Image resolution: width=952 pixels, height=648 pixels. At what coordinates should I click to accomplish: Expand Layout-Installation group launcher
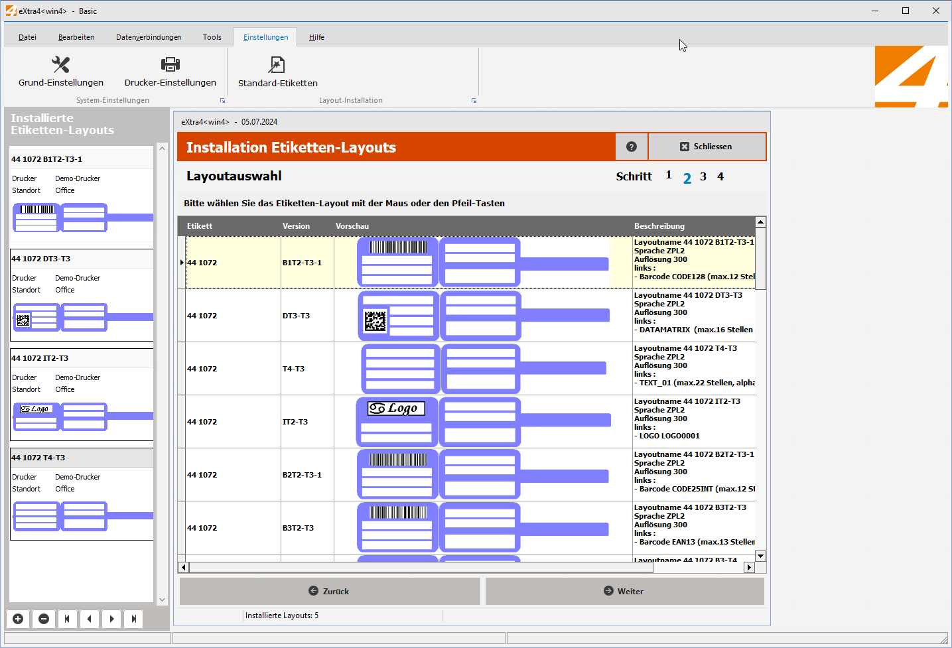click(x=474, y=101)
